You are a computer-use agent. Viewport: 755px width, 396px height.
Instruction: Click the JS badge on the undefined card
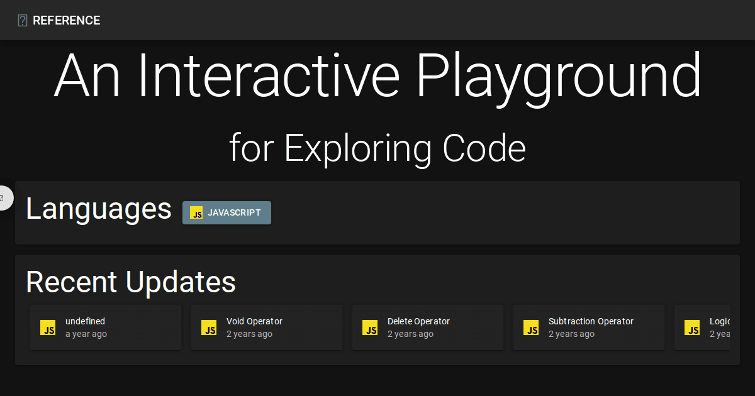pyautogui.click(x=48, y=327)
